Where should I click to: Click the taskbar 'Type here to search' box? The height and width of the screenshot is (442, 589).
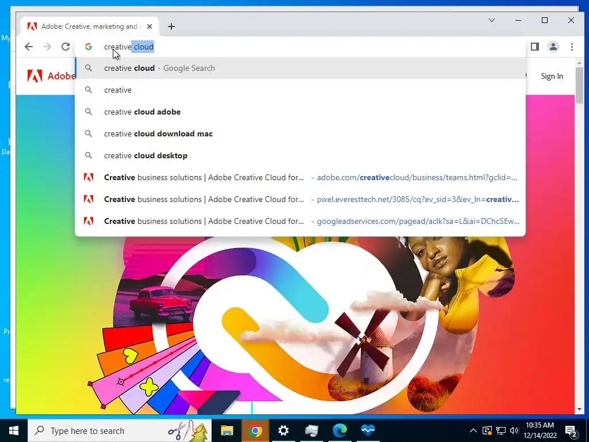tap(120, 430)
